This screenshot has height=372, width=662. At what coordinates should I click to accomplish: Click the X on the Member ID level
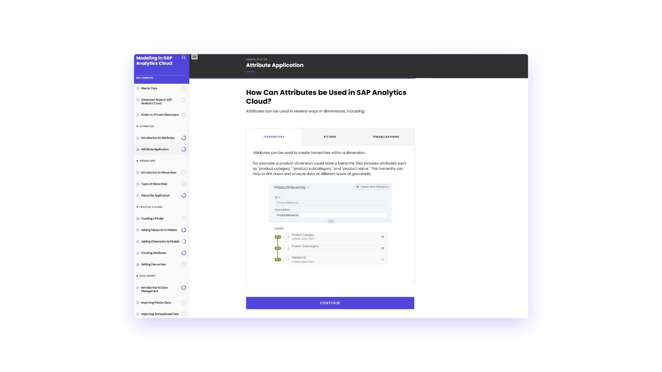coord(383,260)
